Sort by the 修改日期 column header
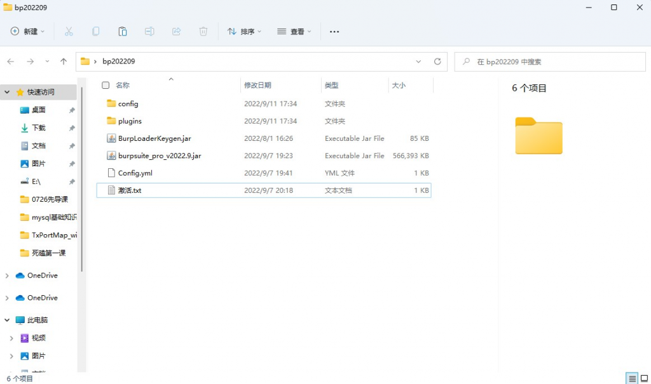Screen dimensions: 651x384 tap(257, 85)
